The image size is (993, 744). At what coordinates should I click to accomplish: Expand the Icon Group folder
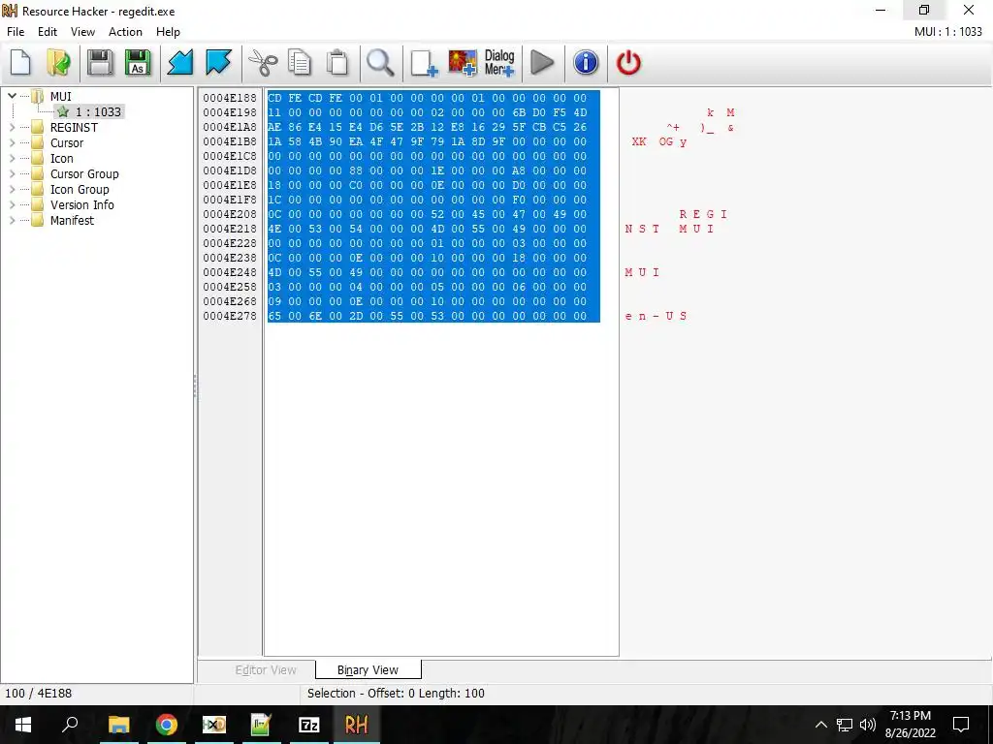pos(12,189)
